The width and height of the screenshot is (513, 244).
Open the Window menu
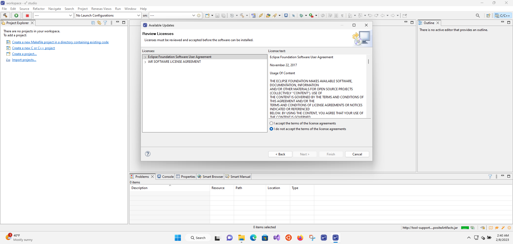tap(130, 9)
